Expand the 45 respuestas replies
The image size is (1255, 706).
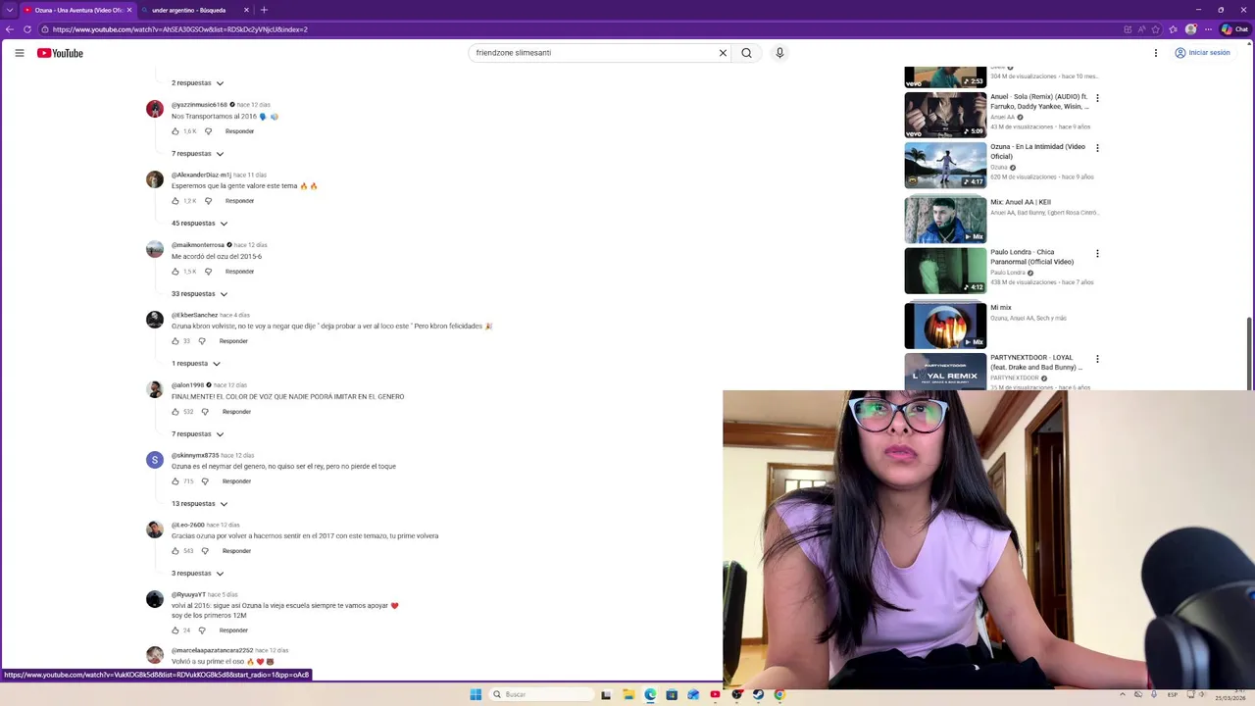(x=199, y=224)
